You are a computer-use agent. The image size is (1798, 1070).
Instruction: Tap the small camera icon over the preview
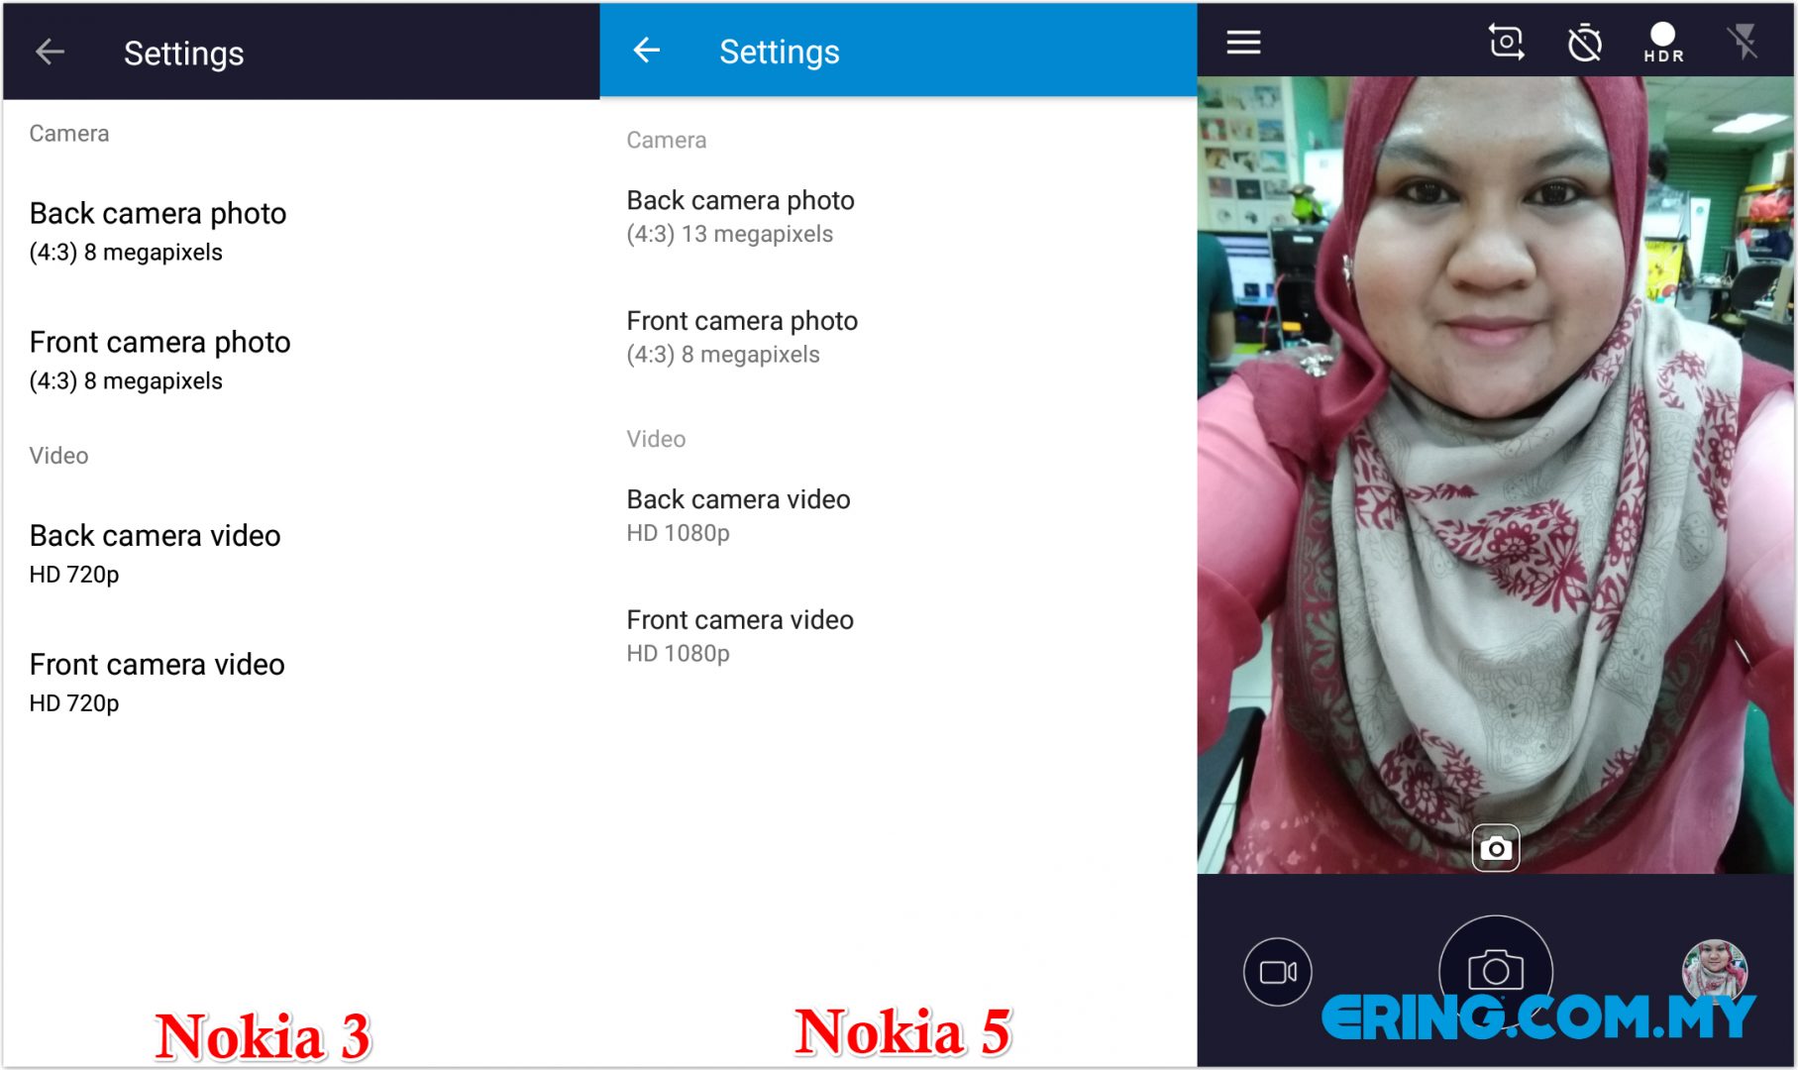pyautogui.click(x=1496, y=848)
